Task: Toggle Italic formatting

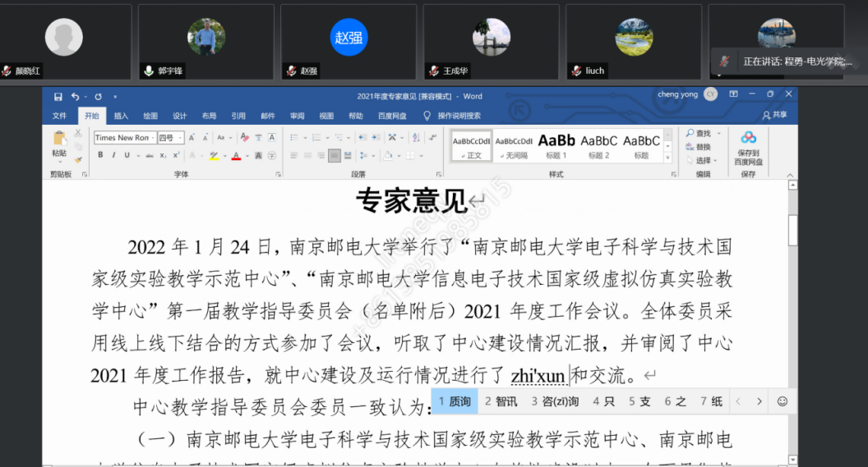Action: (x=113, y=155)
